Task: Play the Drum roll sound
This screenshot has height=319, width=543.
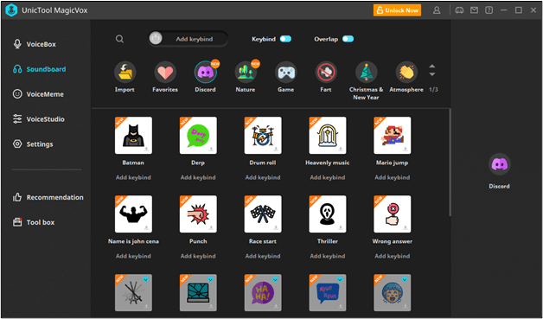Action: [263, 136]
